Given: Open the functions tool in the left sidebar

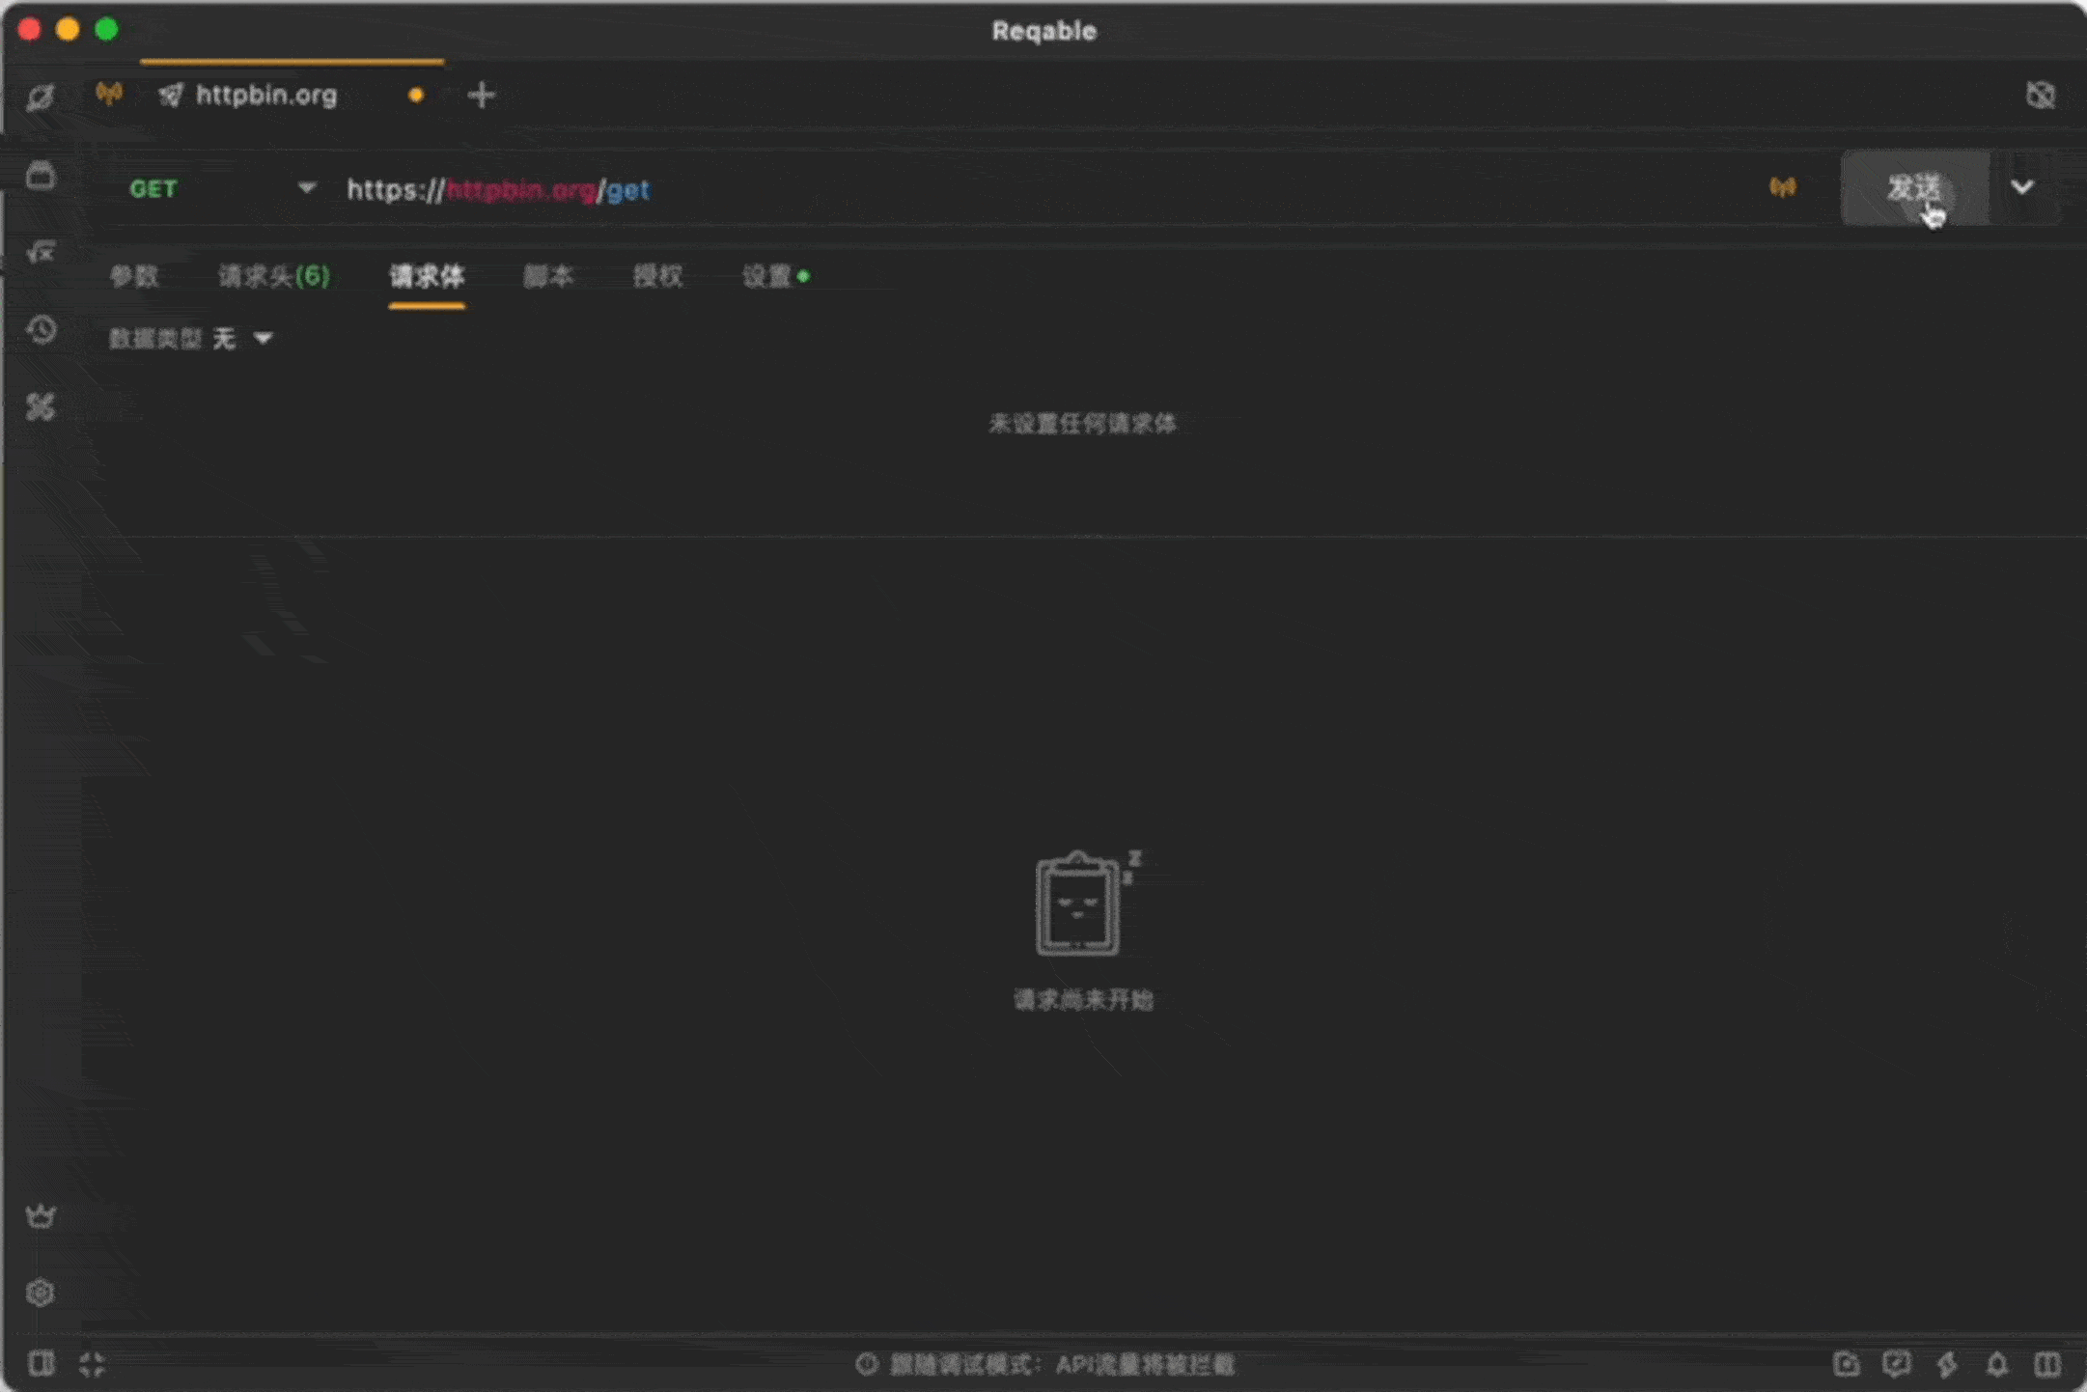Looking at the screenshot, I should 41,253.
